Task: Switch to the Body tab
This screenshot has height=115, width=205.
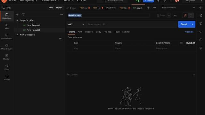Action: (x=98, y=32)
